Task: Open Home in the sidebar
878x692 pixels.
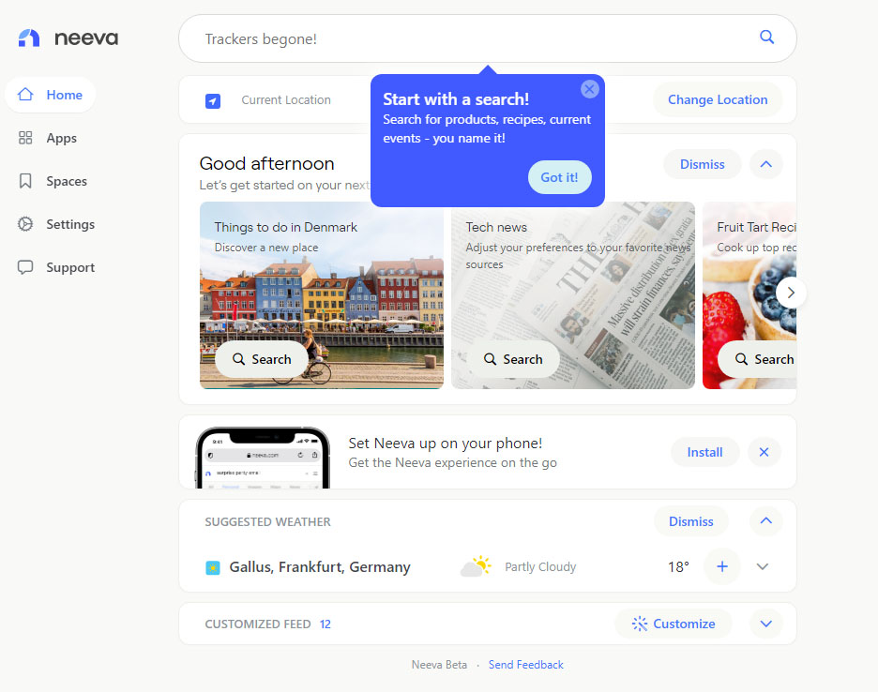Action: (x=51, y=95)
